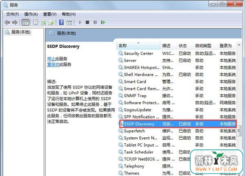This screenshot has height=176, width=245.
Task: Click the Forward arrow toolbar icon
Action: tap(15, 22)
